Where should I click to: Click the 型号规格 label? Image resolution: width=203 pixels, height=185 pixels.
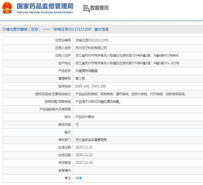point(65,86)
